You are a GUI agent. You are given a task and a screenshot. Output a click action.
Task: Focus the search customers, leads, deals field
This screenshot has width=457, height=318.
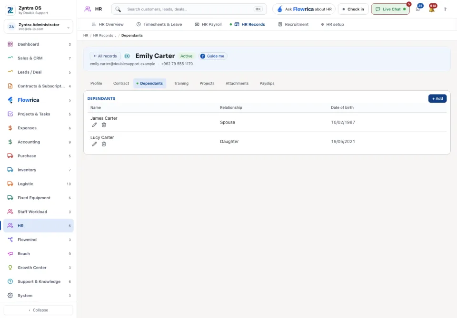tap(189, 9)
